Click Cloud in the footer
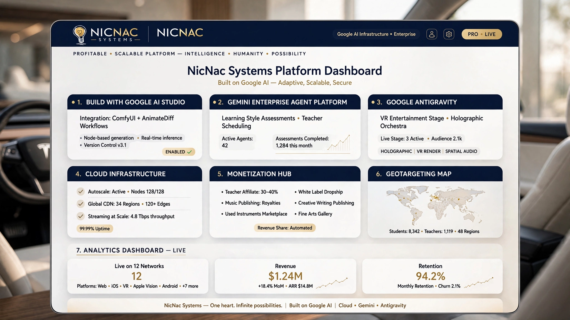This screenshot has height=320, width=570. click(x=345, y=305)
